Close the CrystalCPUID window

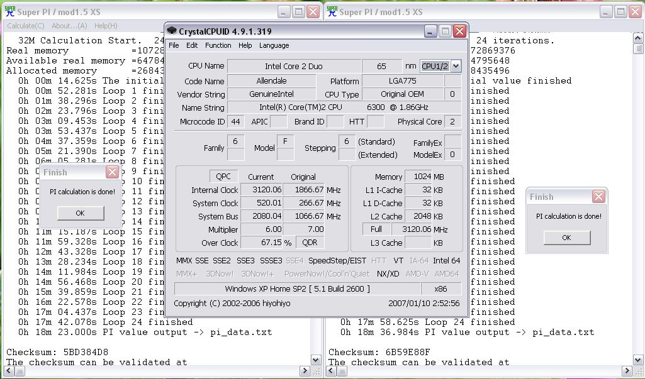[459, 31]
